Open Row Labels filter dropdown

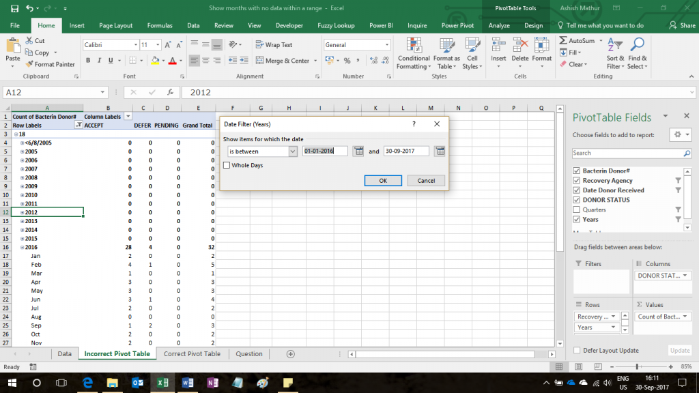pyautogui.click(x=79, y=126)
